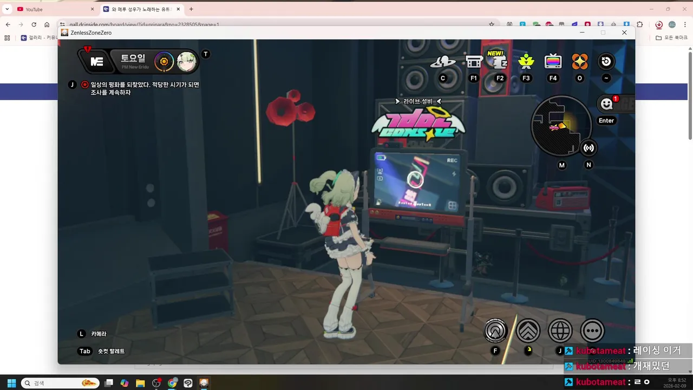Click the broadcast signal icon by minimap
693x390 pixels.
[x=589, y=148]
